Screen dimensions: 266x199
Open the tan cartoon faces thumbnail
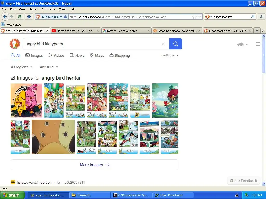click(x=53, y=137)
